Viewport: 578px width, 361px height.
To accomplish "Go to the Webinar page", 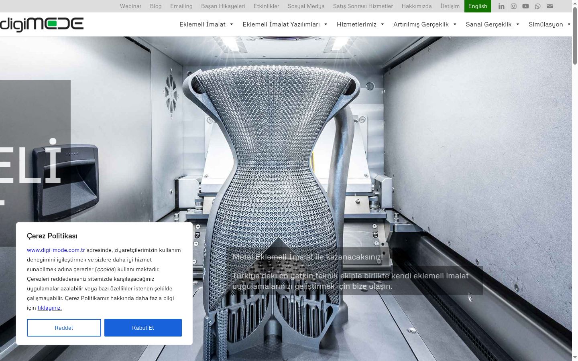I will tap(130, 6).
